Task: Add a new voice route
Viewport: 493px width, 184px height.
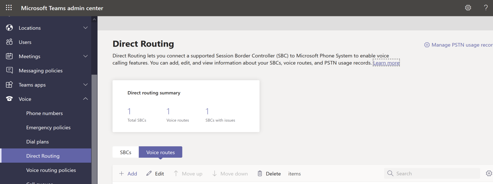Action: [x=128, y=174]
